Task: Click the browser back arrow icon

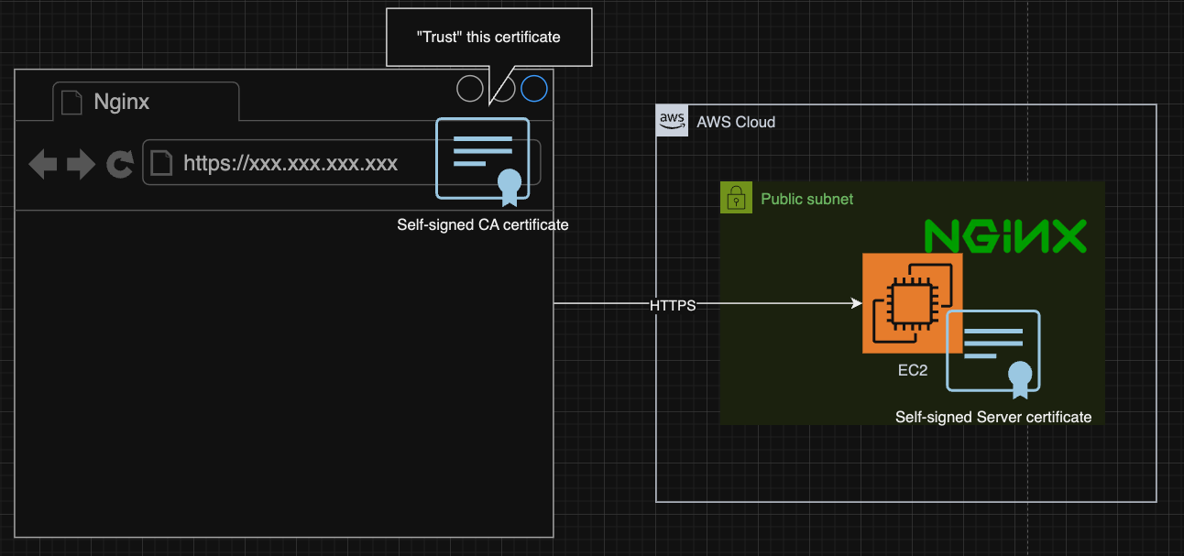Action: click(43, 165)
